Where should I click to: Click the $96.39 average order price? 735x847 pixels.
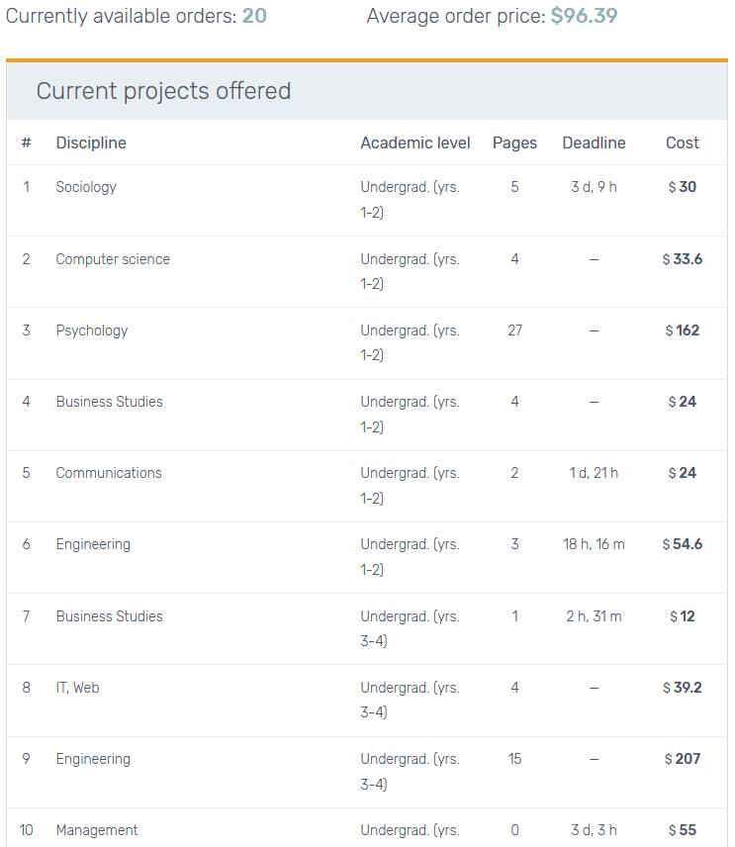point(584,16)
